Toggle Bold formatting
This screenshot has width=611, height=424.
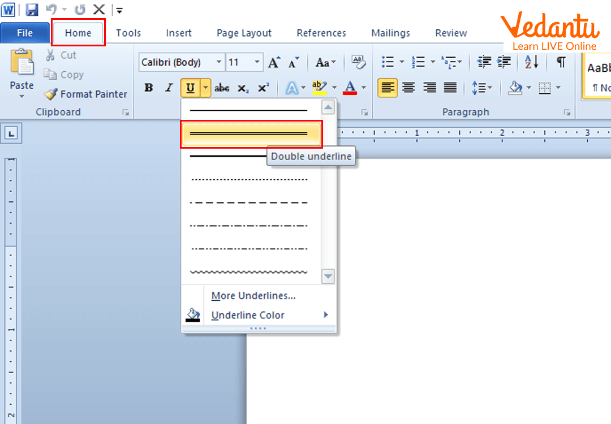point(149,88)
